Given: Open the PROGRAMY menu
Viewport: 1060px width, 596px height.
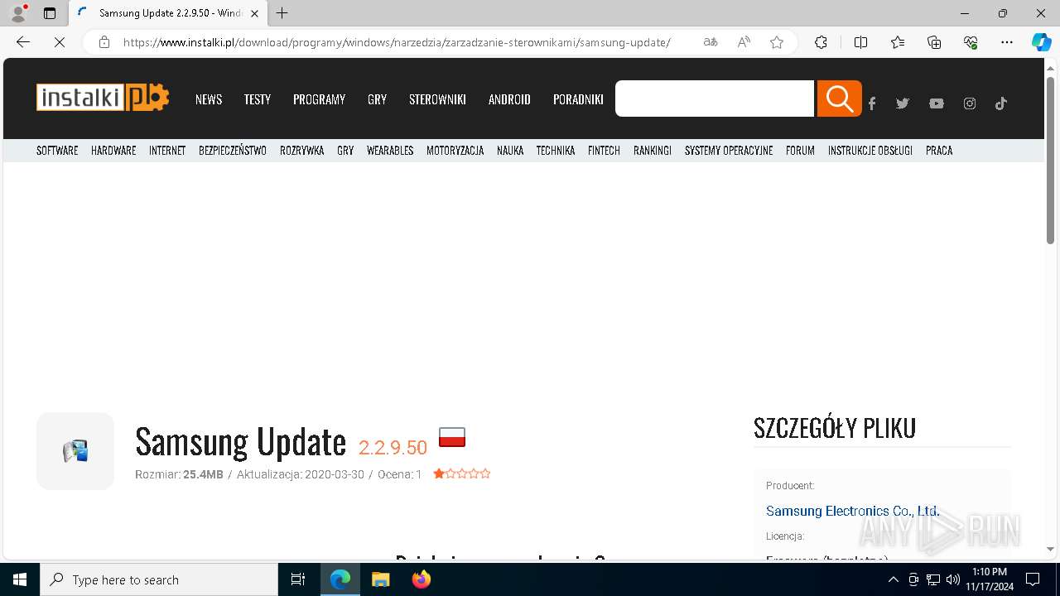Looking at the screenshot, I should pyautogui.click(x=319, y=99).
